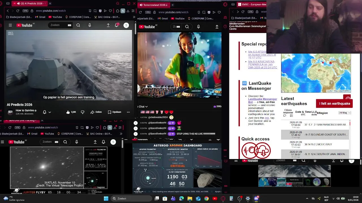Expand notification bell chevron for How to Survive
The image size is (362, 203).
50,112
